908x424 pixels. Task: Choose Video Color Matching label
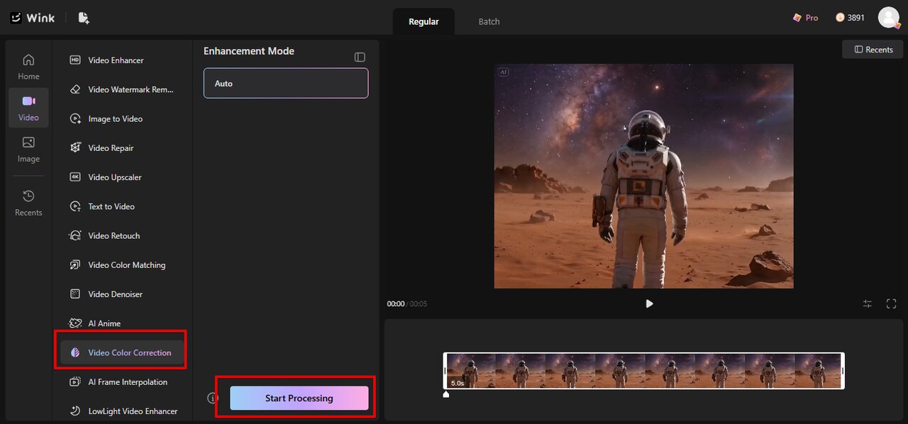pyautogui.click(x=126, y=264)
